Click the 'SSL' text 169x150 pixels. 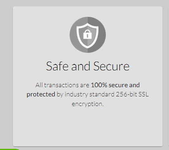pos(144,94)
